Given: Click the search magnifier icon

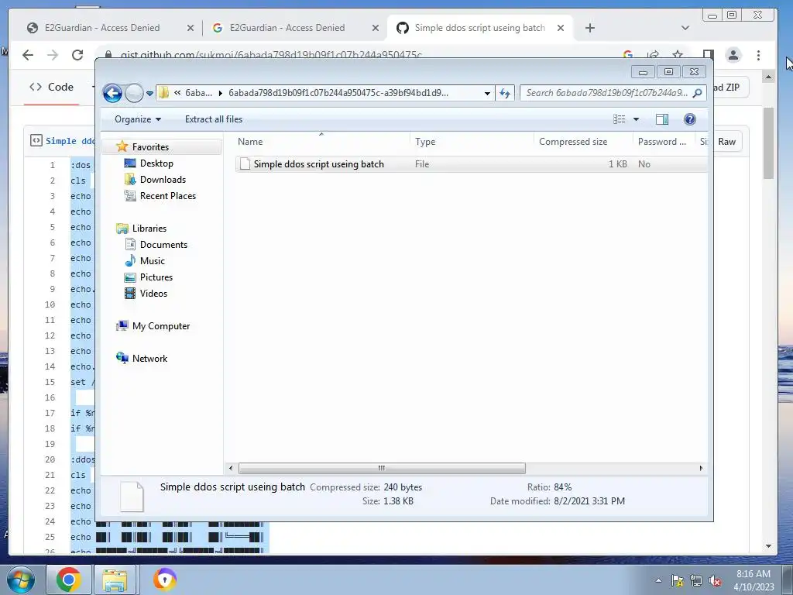Looking at the screenshot, I should click(698, 93).
